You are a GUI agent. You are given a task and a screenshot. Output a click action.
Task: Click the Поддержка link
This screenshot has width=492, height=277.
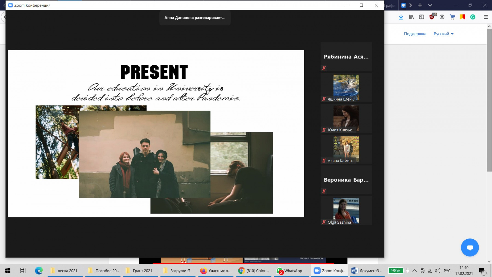[415, 34]
